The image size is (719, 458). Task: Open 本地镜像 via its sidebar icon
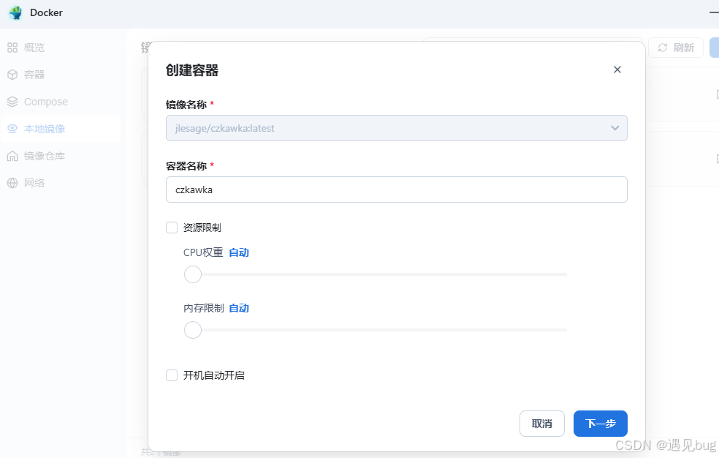tap(14, 128)
